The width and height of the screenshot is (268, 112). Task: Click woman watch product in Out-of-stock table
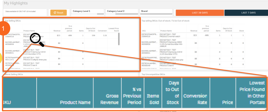[170, 35]
